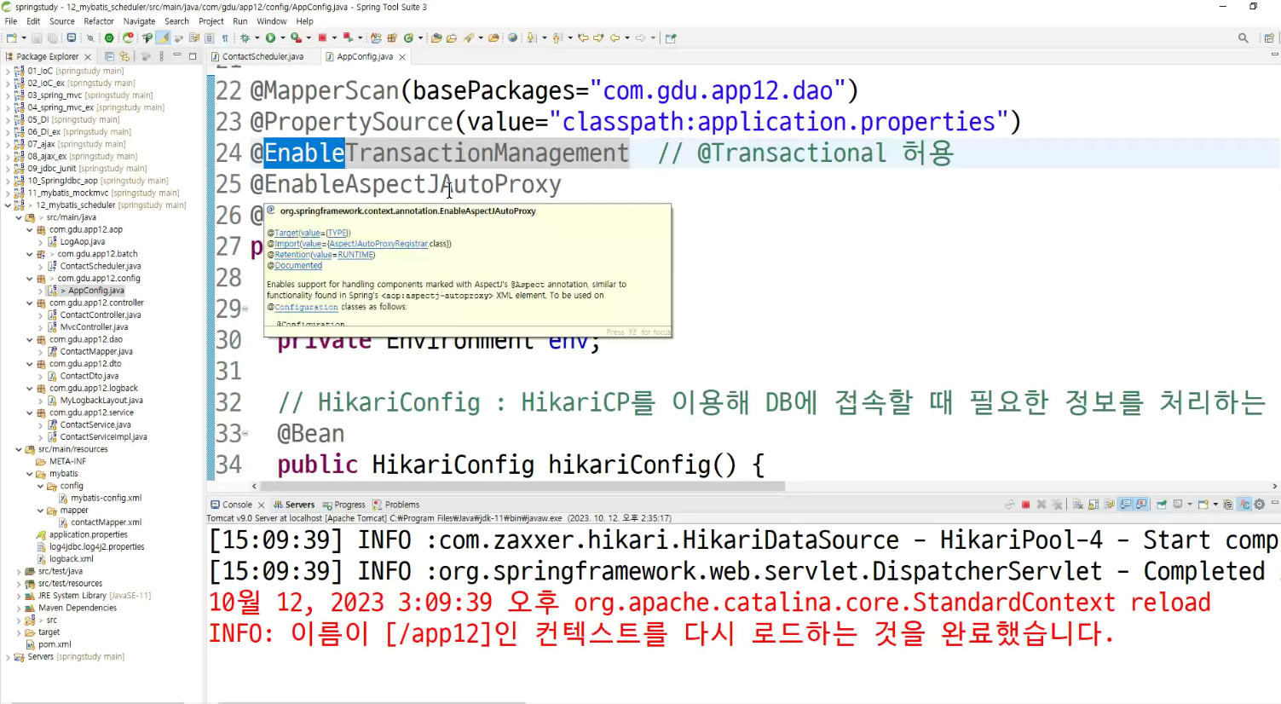Collapse the 12_mybatis_scheduler project
The height and width of the screenshot is (704, 1281).
pyautogui.click(x=8, y=205)
